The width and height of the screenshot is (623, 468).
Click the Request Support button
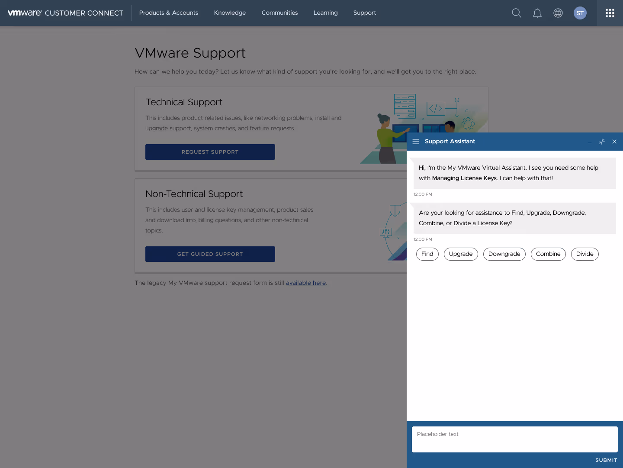click(210, 152)
